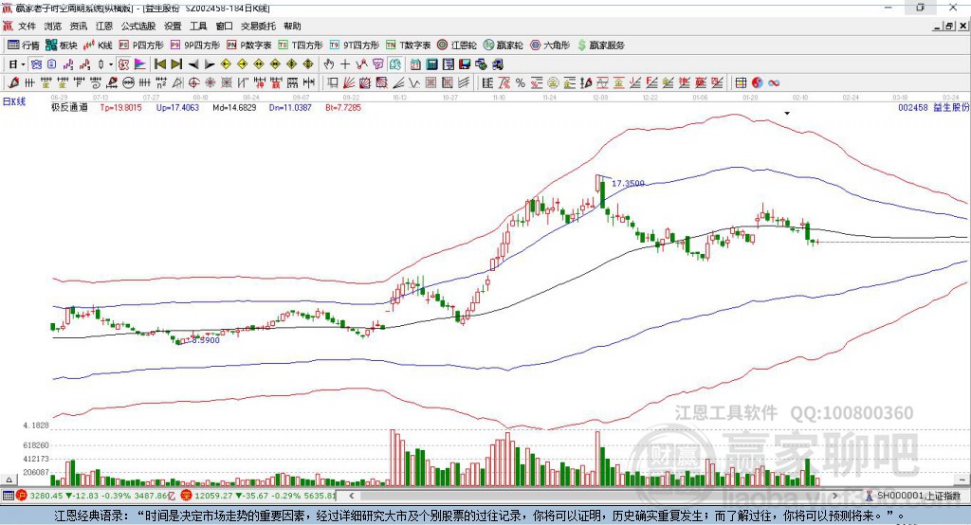Viewport: 971px width, 525px height.
Task: Select the crosshair cursor tool
Action: tap(345, 64)
